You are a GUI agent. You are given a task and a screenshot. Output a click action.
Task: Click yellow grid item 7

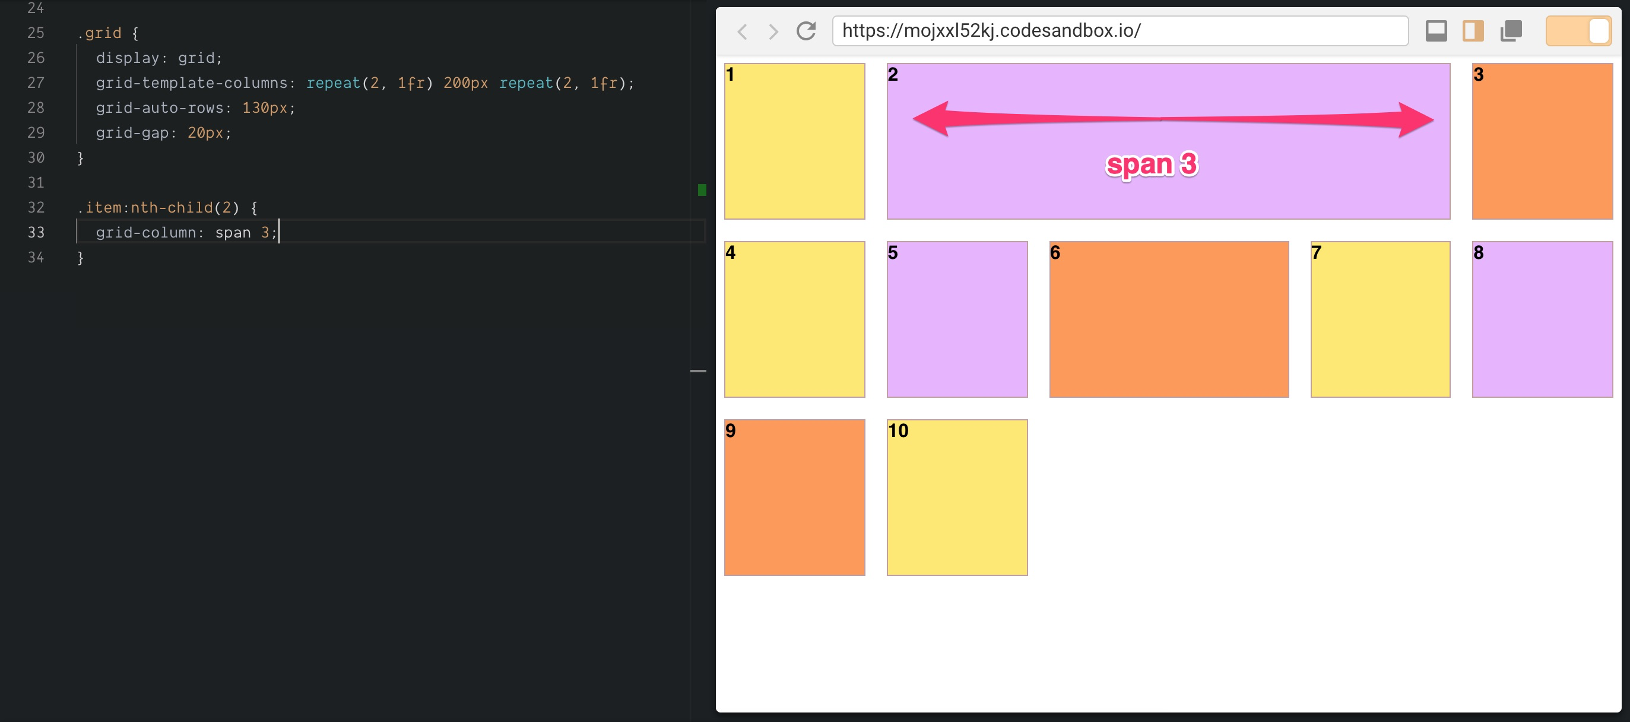[x=1380, y=319]
